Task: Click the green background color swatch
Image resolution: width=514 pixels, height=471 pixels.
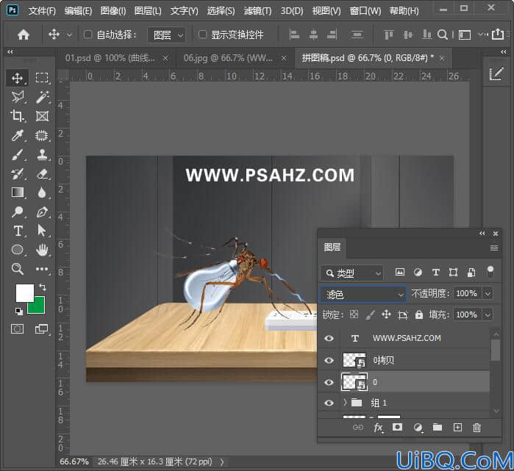Action: 38,306
